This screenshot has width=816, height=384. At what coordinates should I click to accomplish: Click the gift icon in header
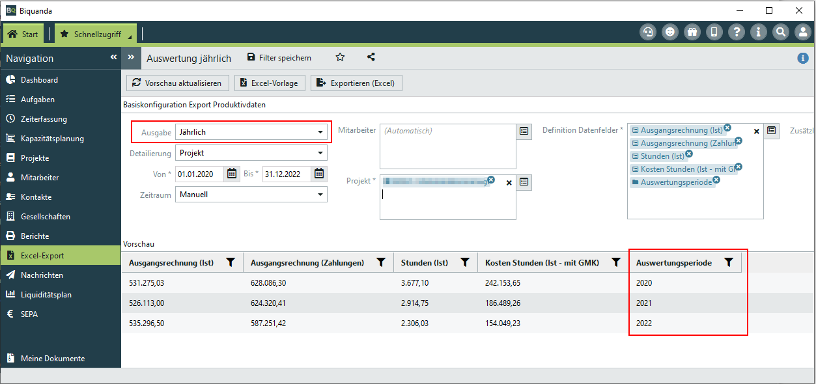692,32
